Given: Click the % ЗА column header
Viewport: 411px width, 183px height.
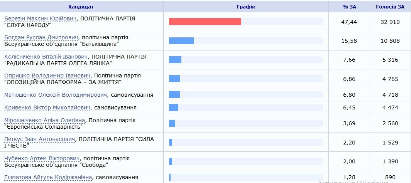Looking at the screenshot, I should pos(350,7).
